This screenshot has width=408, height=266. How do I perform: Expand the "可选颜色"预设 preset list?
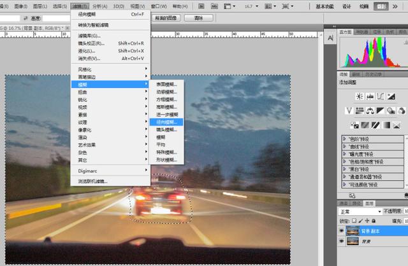(344, 185)
